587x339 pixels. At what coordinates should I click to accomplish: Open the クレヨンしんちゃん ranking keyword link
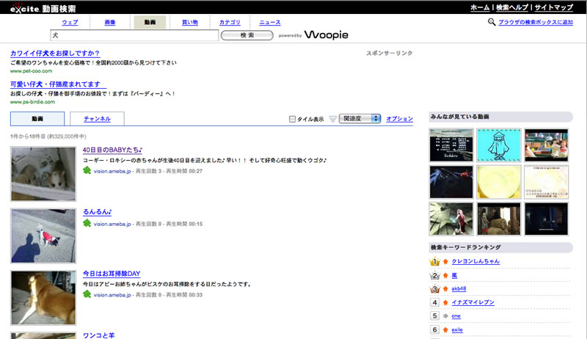pos(475,261)
